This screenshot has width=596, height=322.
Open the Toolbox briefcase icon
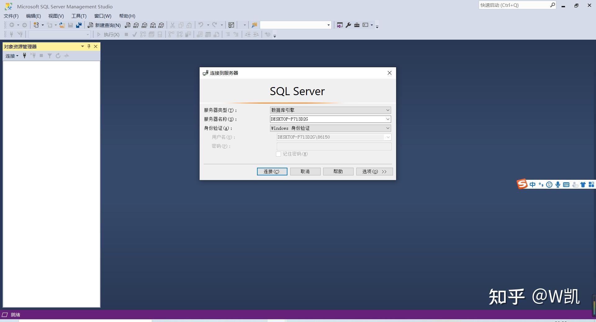point(357,25)
